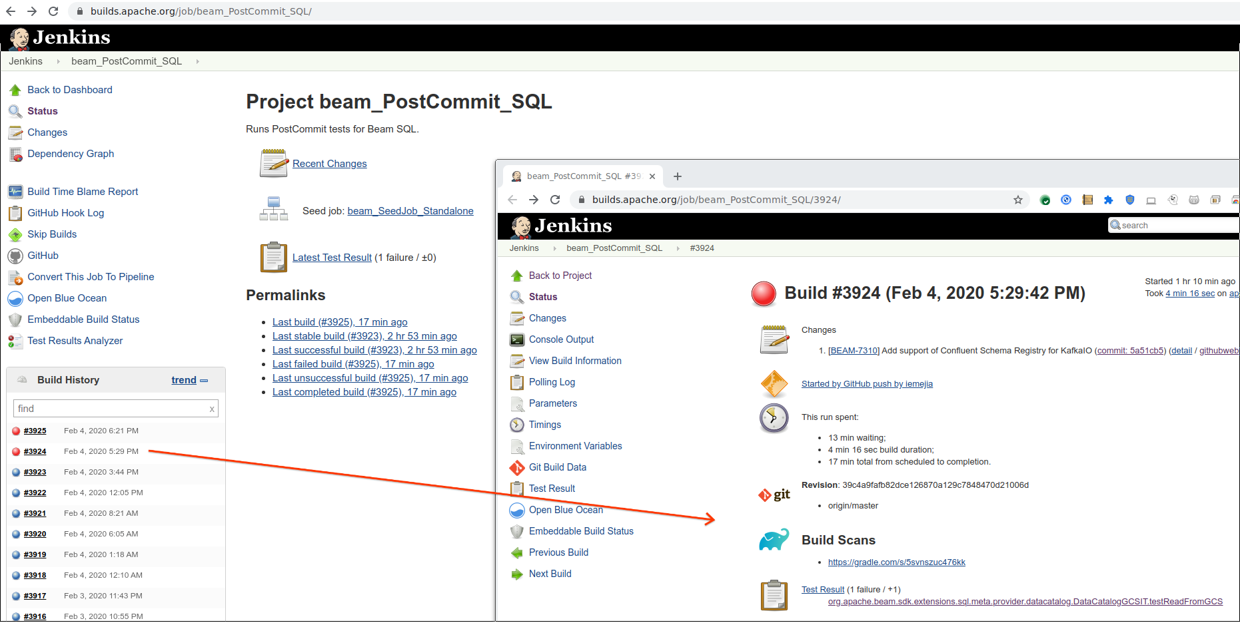Click the Previous Build green arrow icon
Image resolution: width=1240 pixels, height=623 pixels.
click(x=517, y=552)
